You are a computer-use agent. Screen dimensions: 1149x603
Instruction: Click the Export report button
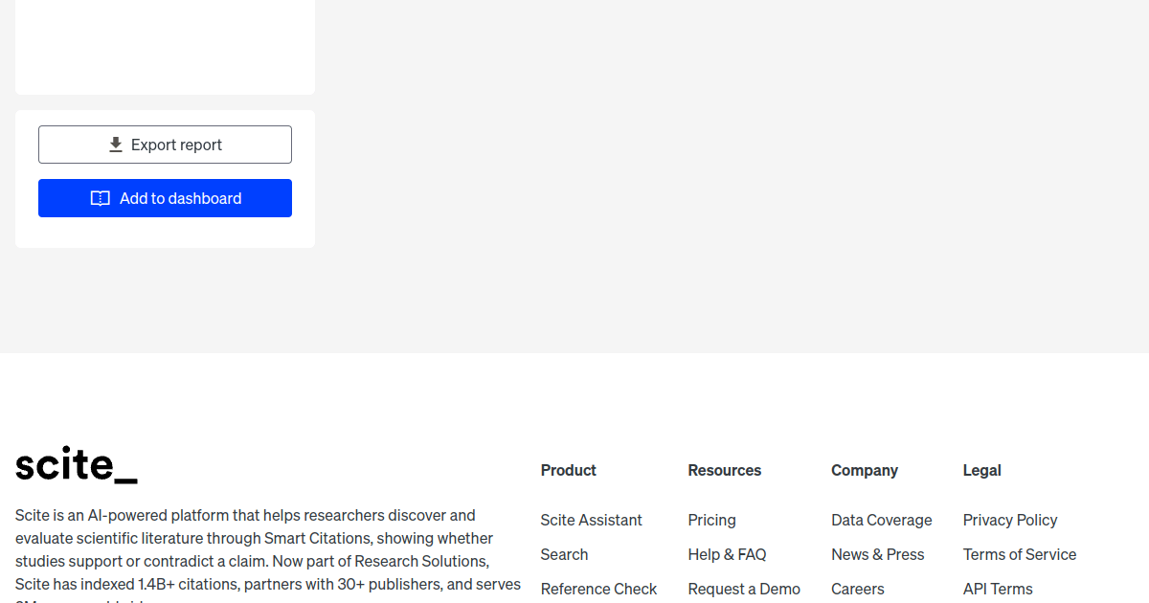pos(165,145)
